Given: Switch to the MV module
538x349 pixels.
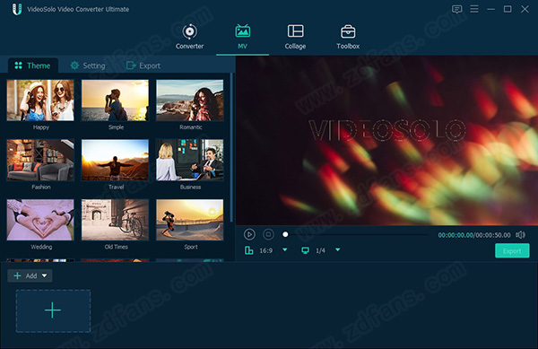Looking at the screenshot, I should pyautogui.click(x=243, y=37).
